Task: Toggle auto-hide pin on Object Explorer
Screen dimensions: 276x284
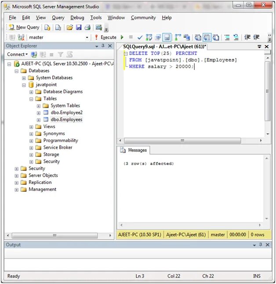Action: click(103, 46)
